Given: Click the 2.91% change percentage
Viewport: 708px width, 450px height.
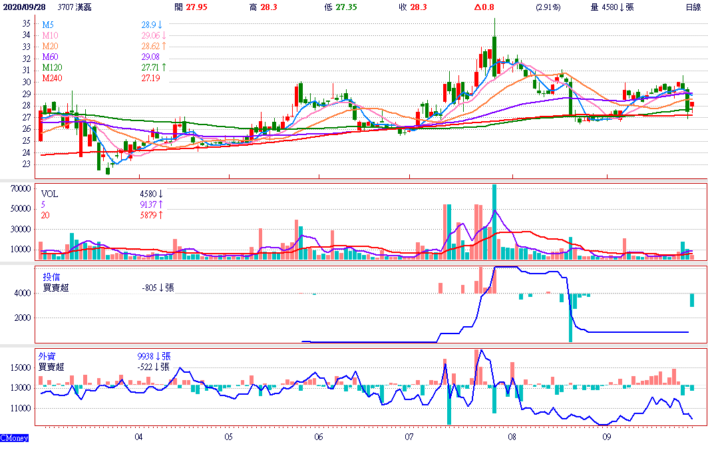Looking at the screenshot, I should click(x=548, y=7).
